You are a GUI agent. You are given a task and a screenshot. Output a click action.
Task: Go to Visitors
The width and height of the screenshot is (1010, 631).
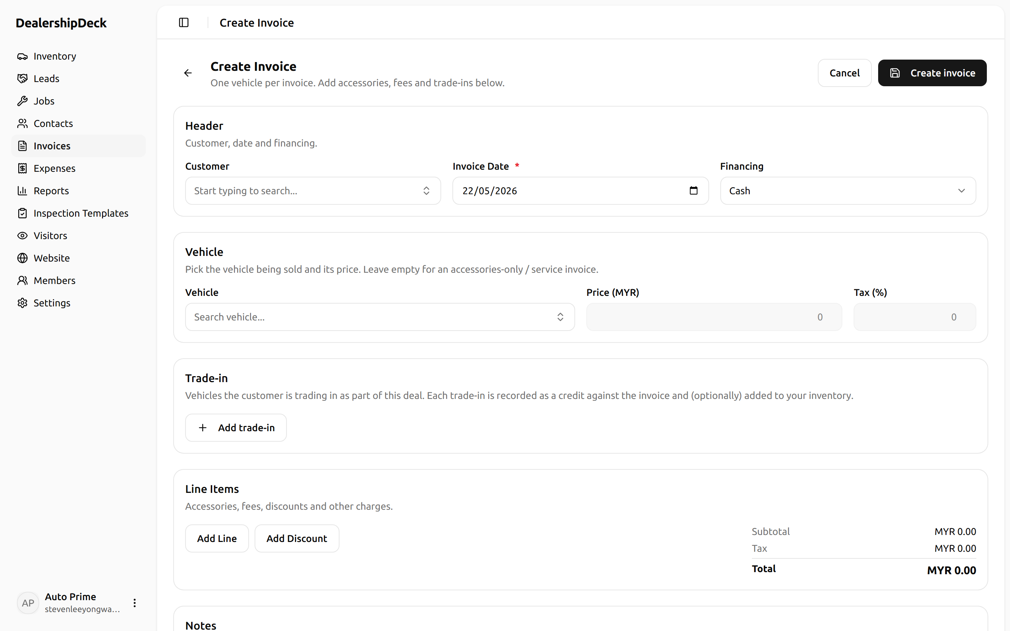(79, 236)
